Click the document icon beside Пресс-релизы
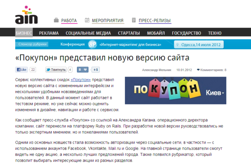 [x=134, y=20]
